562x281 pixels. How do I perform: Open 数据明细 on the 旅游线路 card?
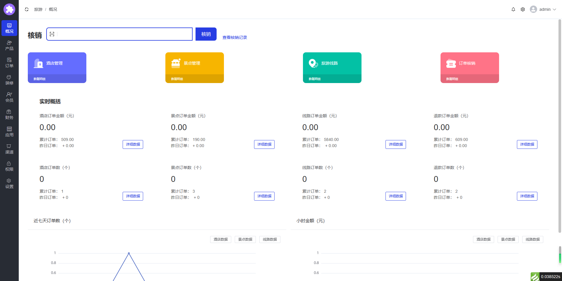click(315, 79)
